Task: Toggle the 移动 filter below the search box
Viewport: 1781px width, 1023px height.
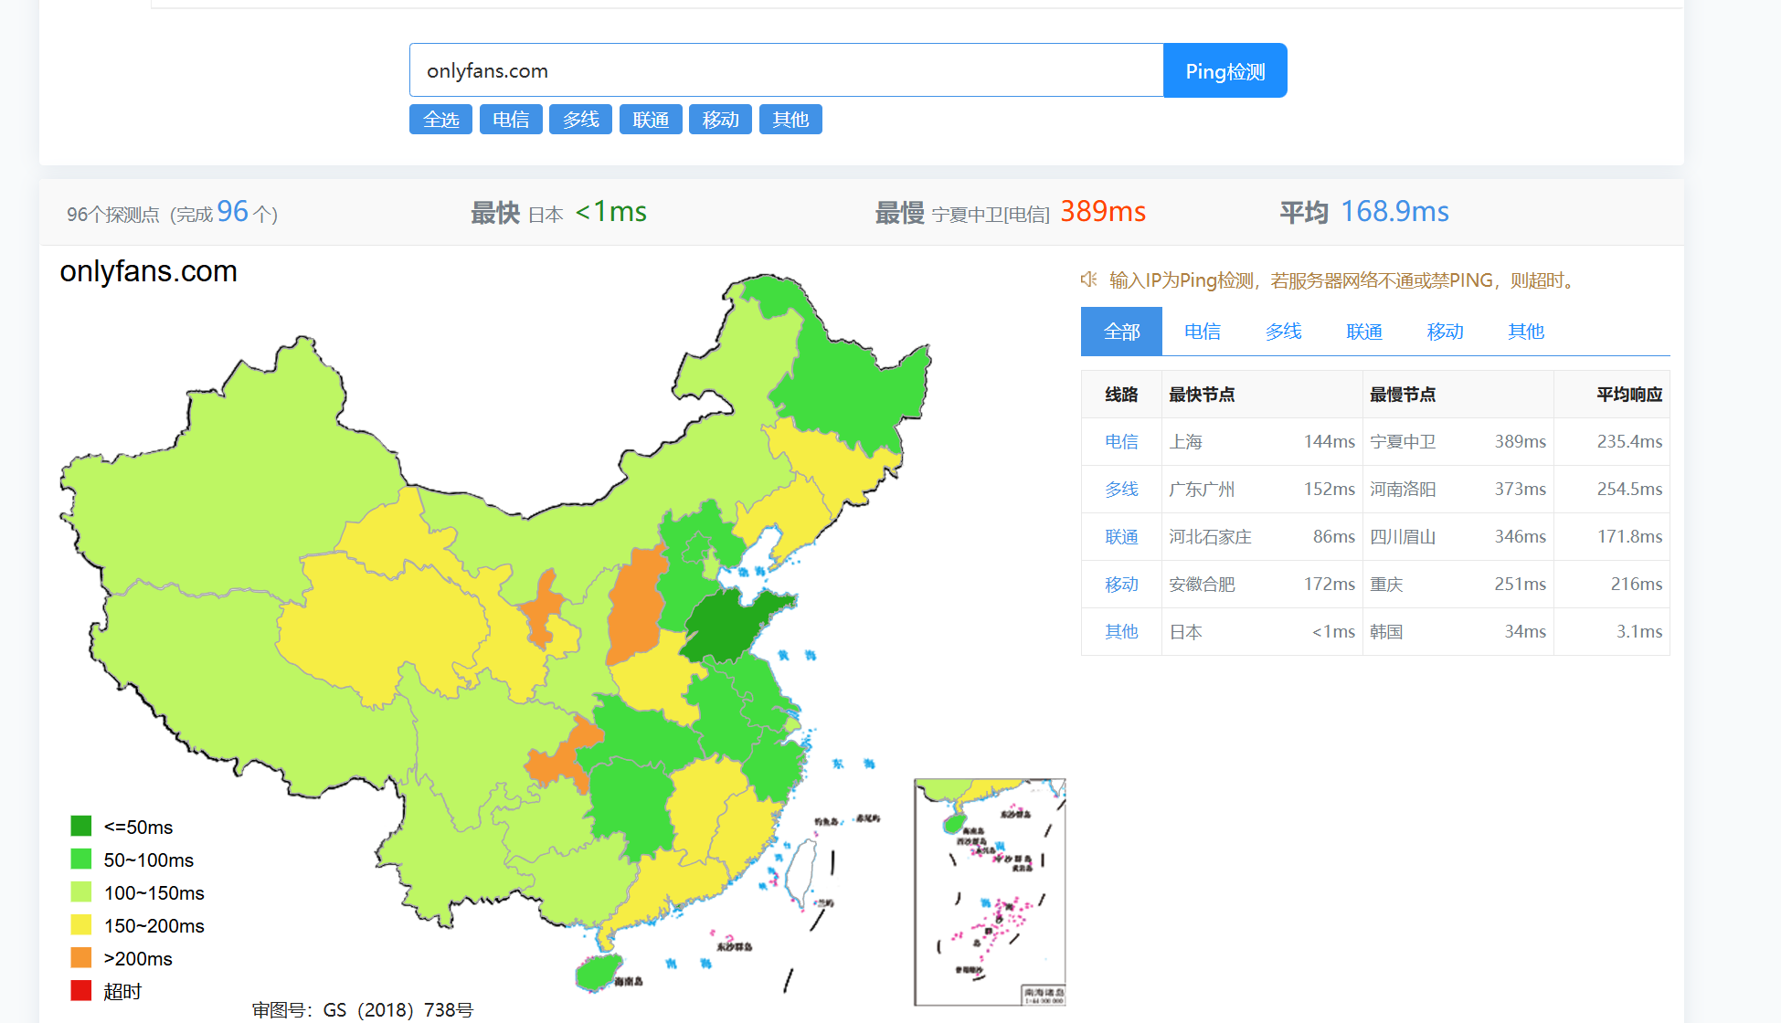Action: [720, 120]
